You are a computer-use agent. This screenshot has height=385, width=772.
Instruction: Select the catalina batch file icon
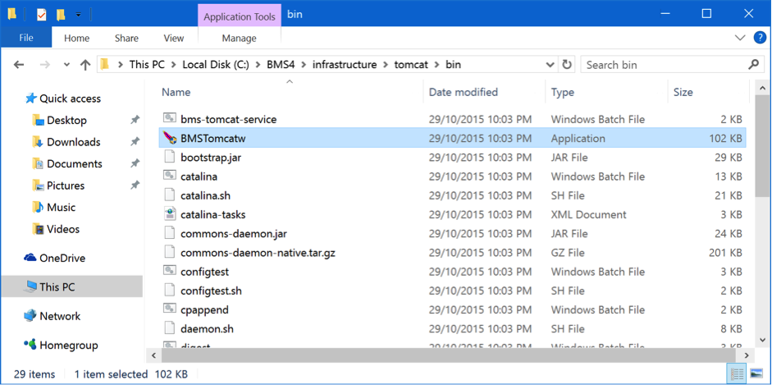click(169, 176)
